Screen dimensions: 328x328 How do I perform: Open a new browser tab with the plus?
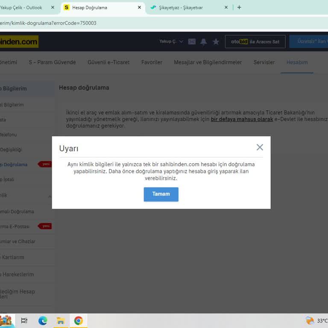click(239, 7)
